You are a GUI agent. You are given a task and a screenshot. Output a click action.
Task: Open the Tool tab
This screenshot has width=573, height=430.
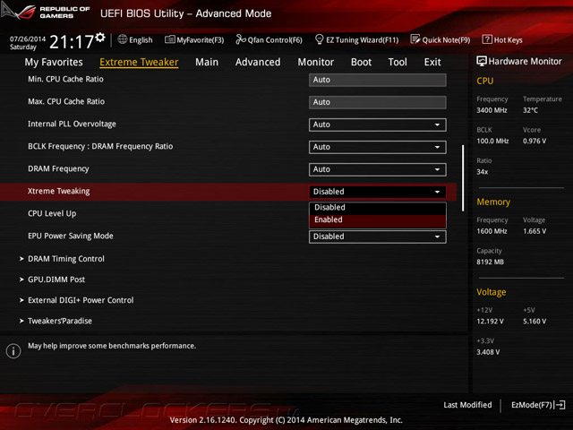pos(398,62)
